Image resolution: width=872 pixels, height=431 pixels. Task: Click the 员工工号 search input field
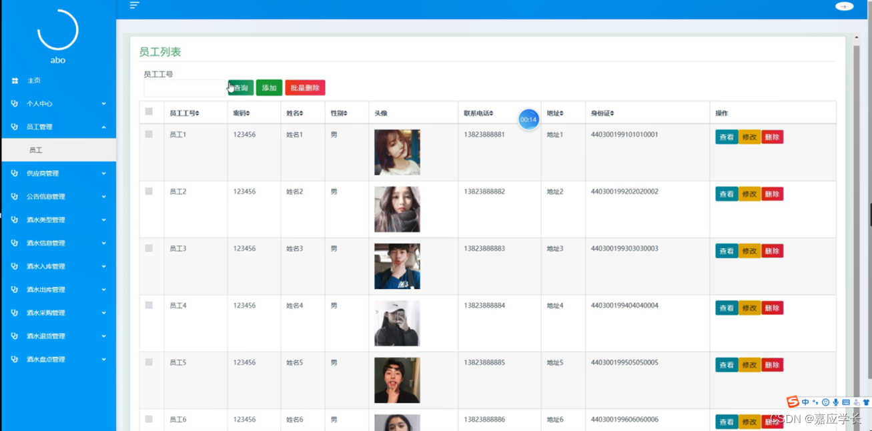185,88
